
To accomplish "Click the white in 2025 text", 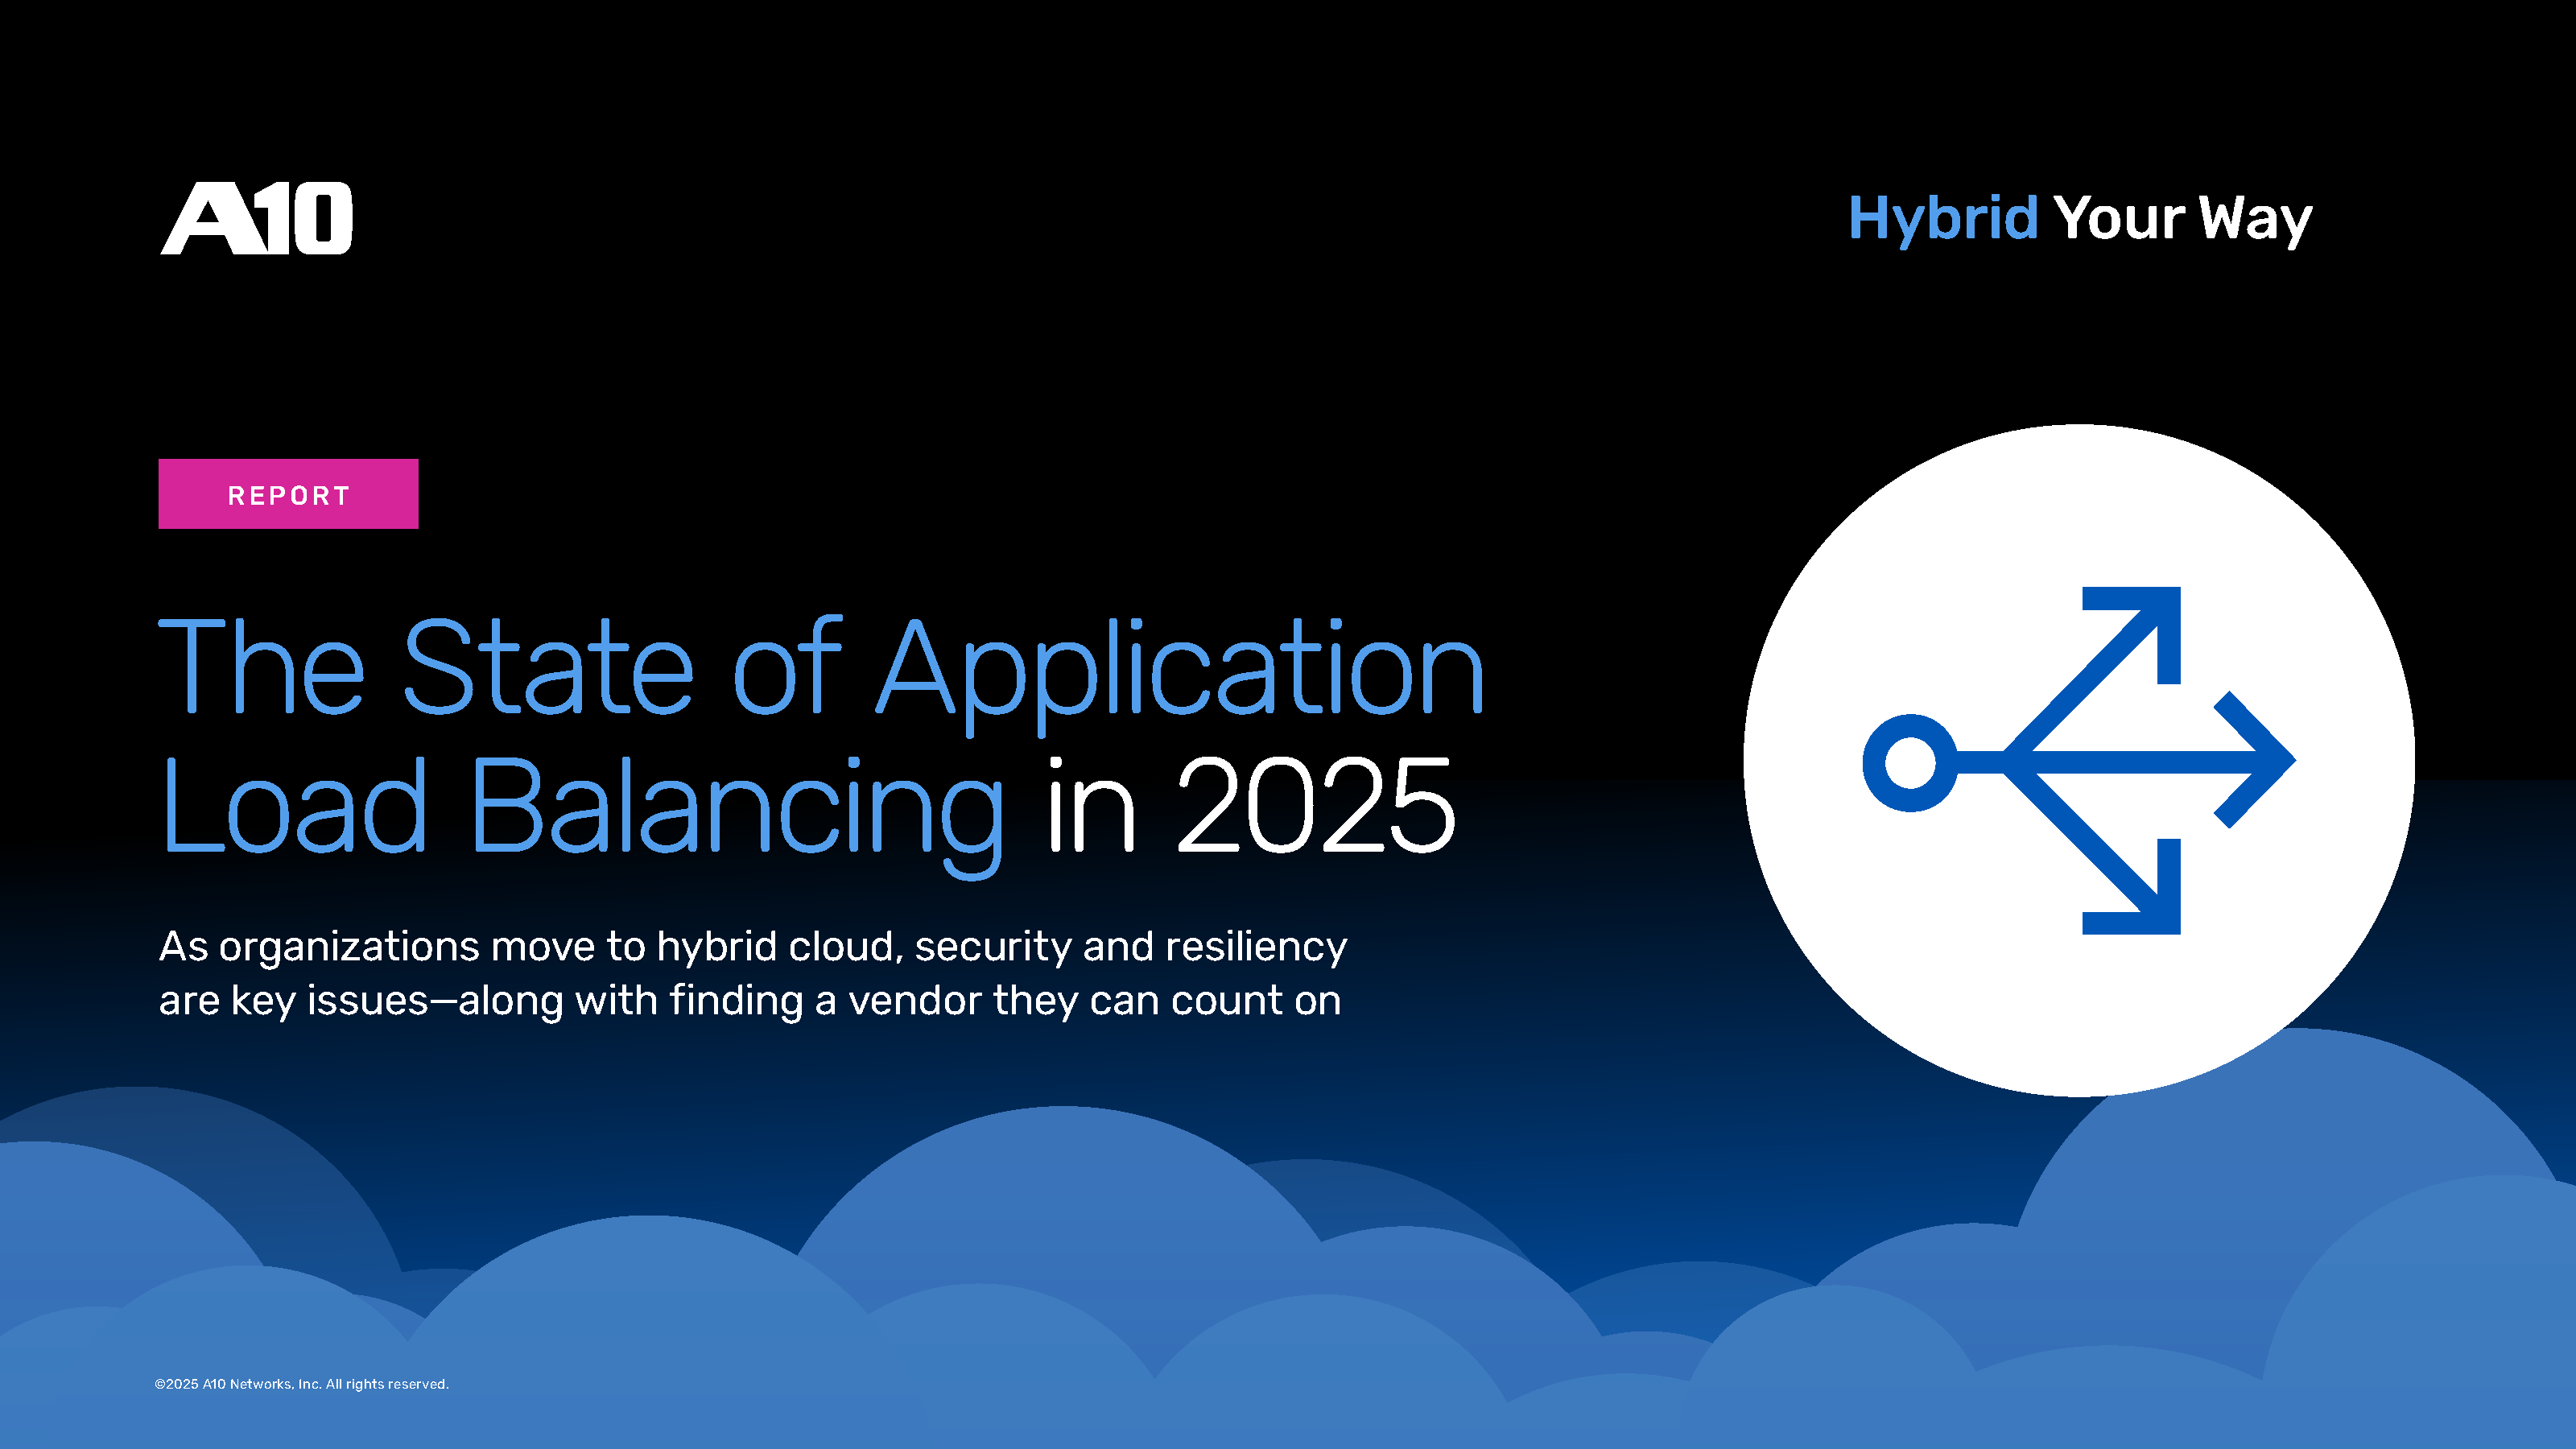I will point(1250,806).
